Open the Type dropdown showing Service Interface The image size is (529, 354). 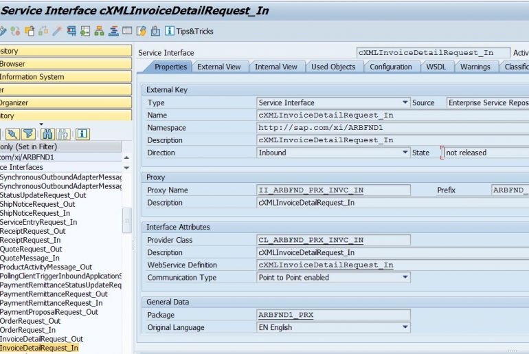[x=405, y=102]
